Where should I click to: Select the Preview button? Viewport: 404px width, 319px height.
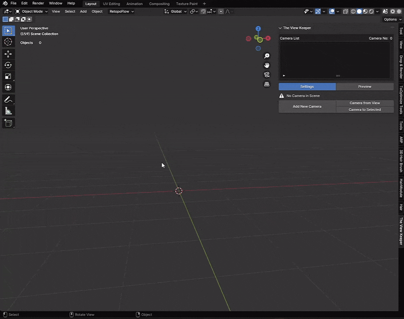click(x=365, y=86)
